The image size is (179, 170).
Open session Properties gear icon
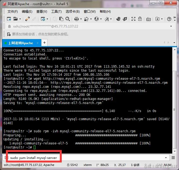pos(43,19)
